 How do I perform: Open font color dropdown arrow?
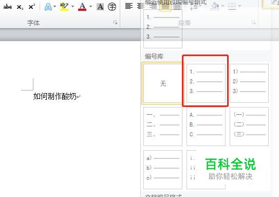click(91, 7)
